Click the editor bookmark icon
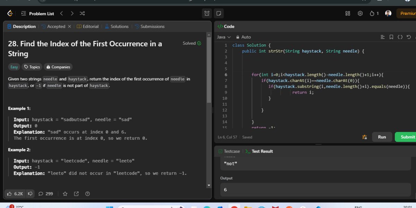The height and width of the screenshot is (208, 416). tap(391, 37)
